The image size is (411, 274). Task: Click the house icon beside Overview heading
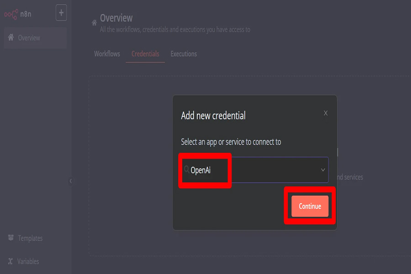[95, 22]
